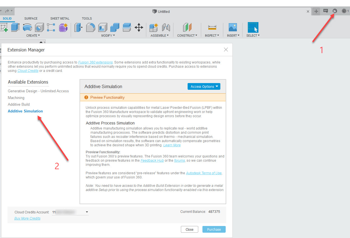Click the Purchase button

pos(214,229)
